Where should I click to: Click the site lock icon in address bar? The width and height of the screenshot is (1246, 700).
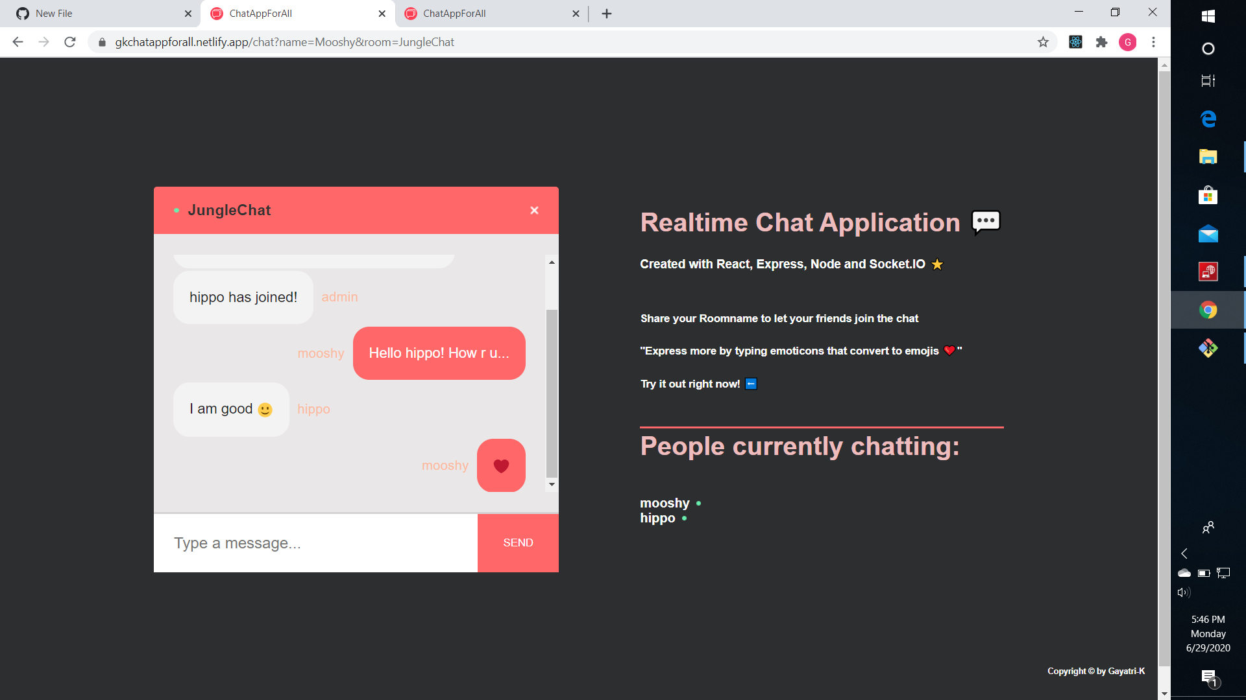(x=102, y=42)
